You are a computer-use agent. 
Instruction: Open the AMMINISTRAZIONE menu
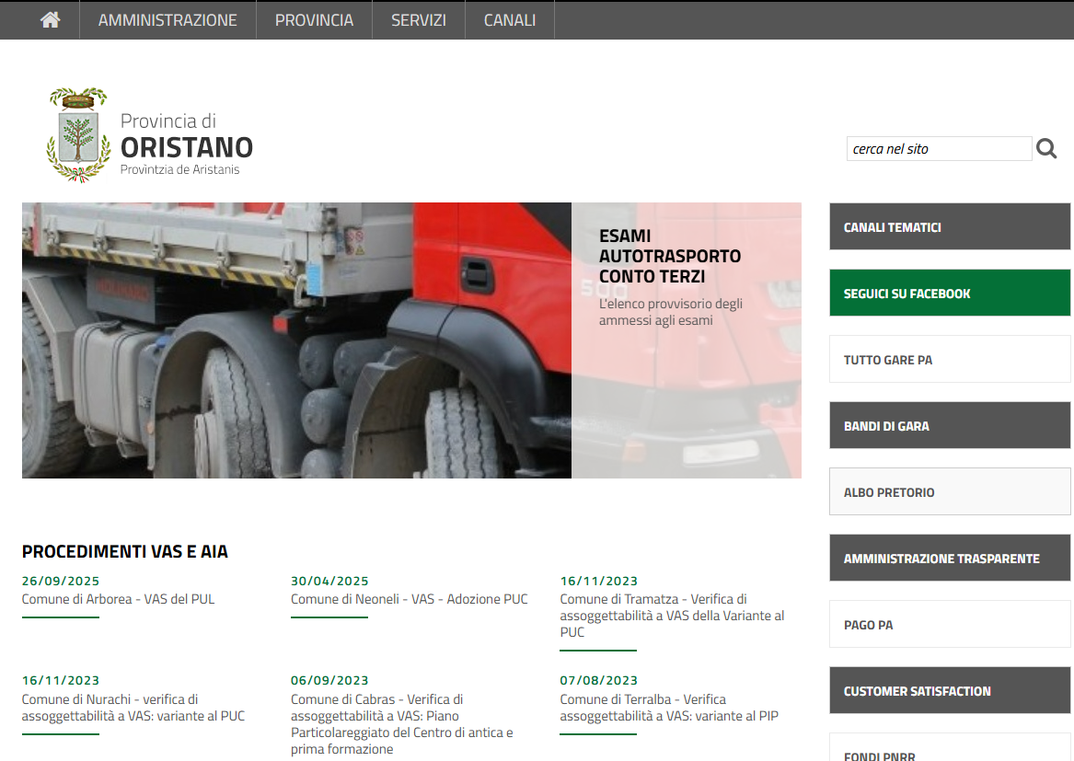(x=167, y=19)
